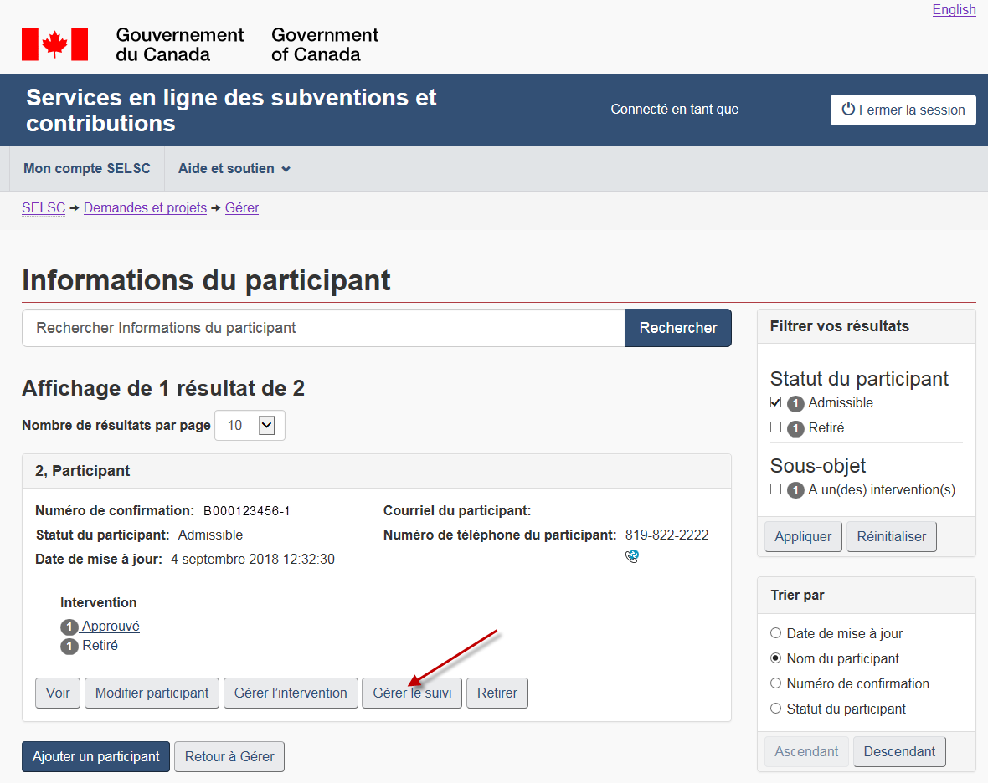Image resolution: width=988 pixels, height=783 pixels.
Task: Click the phone icon under the telephone number
Action: 632,556
